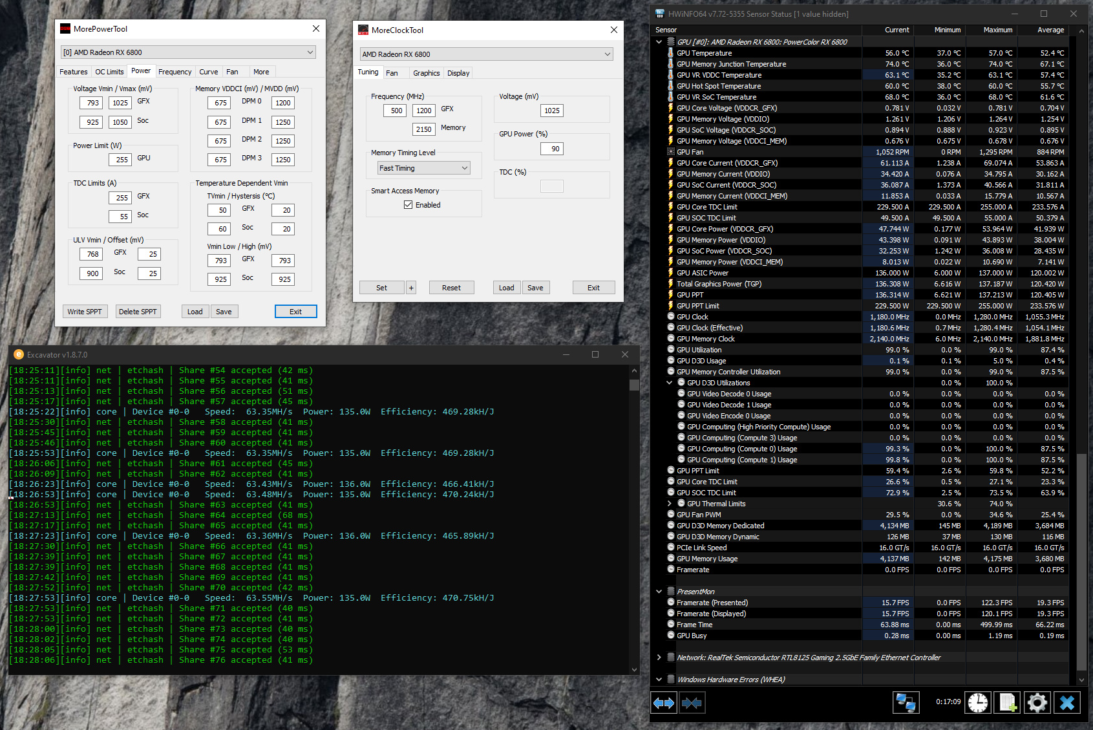Click the blue X icon in HWiNFO toolbar
The width and height of the screenshot is (1093, 730).
(x=1067, y=703)
